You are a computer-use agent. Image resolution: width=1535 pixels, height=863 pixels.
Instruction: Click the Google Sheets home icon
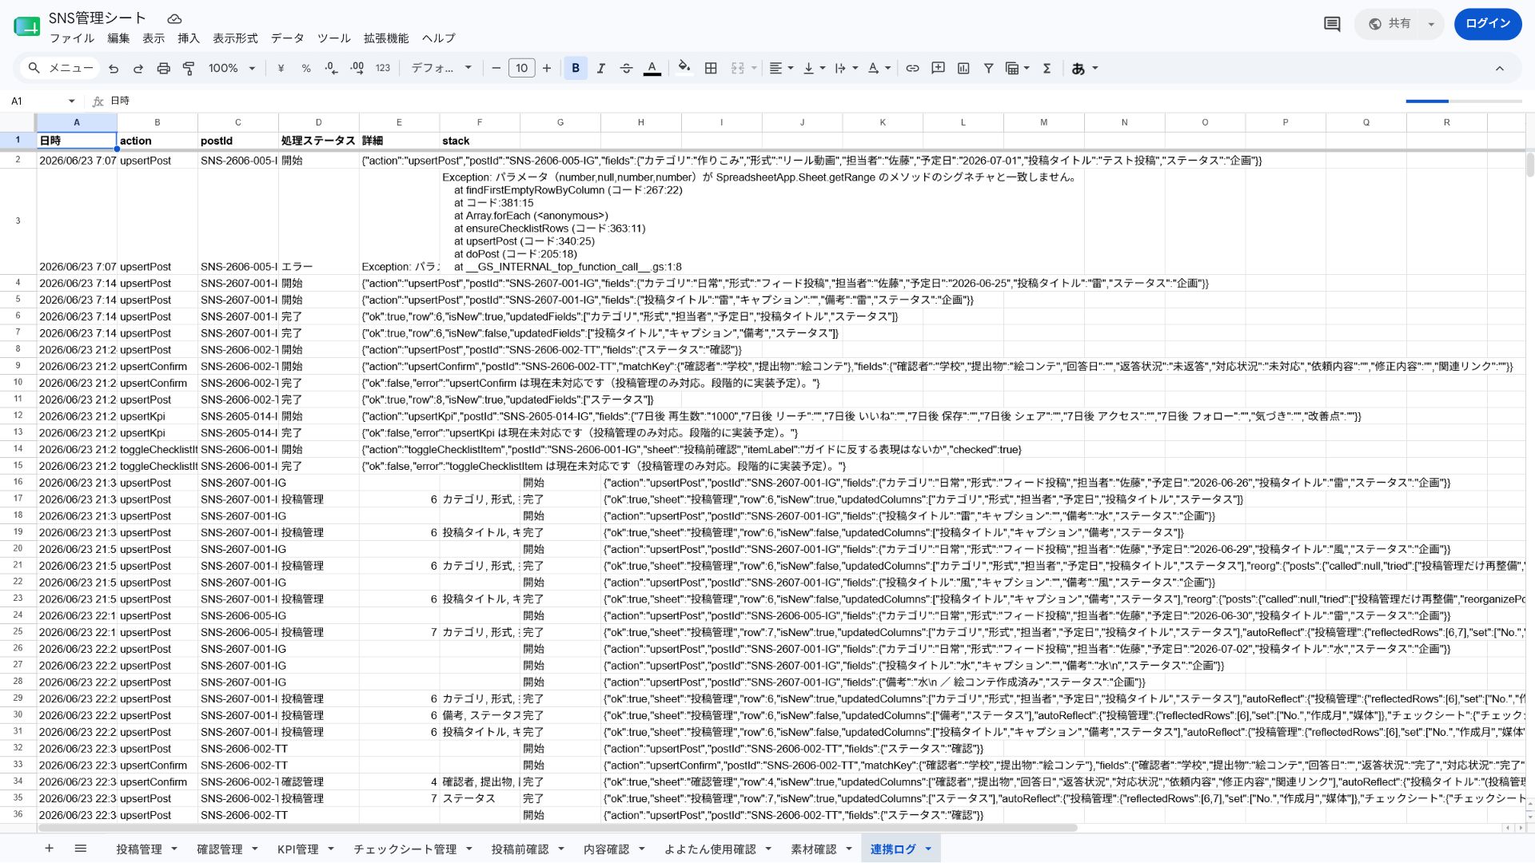pyautogui.click(x=26, y=26)
